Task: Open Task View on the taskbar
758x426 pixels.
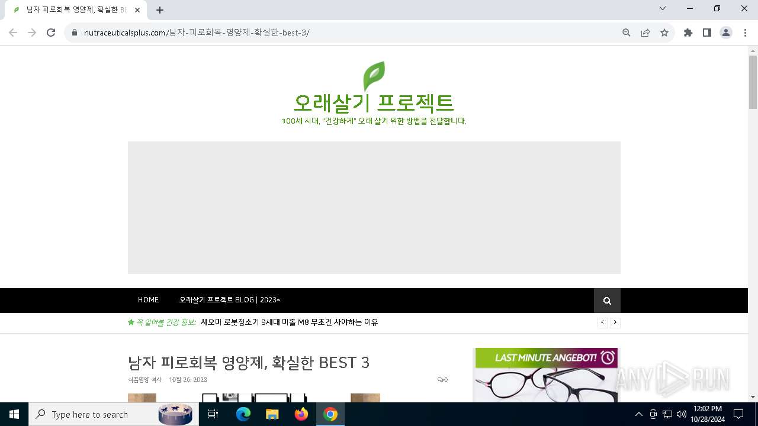Action: coord(213,414)
